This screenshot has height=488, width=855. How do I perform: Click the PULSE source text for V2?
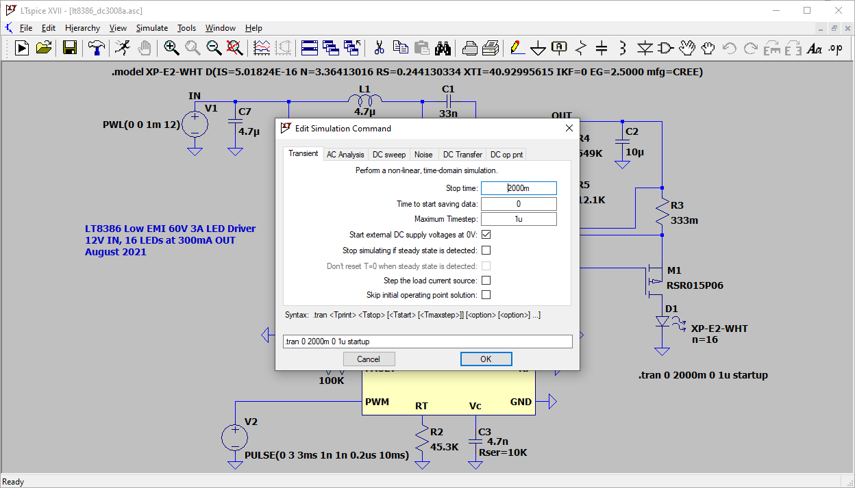(x=327, y=455)
